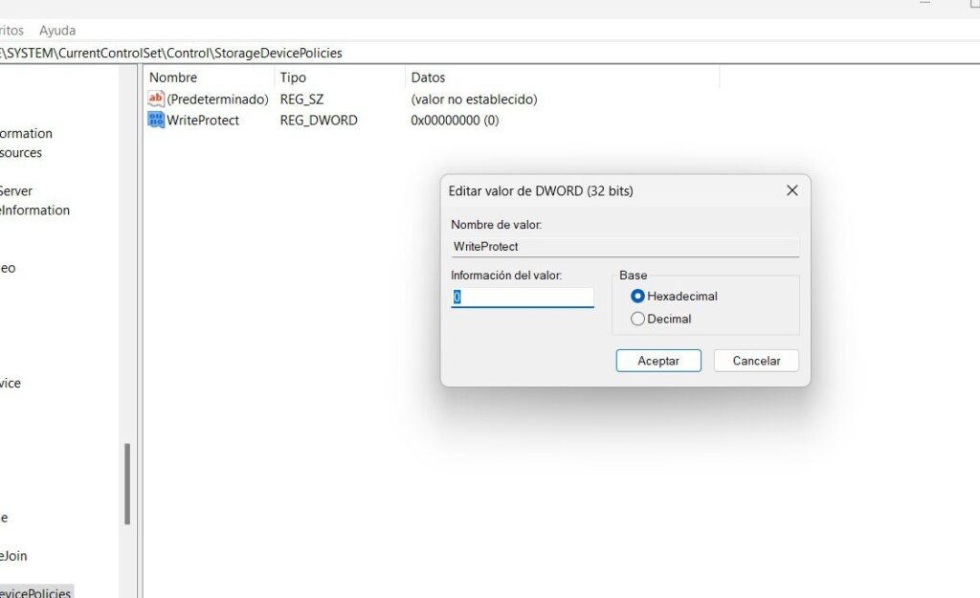Focus the Información del valor field
The width and height of the screenshot is (980, 598).
pos(523,298)
